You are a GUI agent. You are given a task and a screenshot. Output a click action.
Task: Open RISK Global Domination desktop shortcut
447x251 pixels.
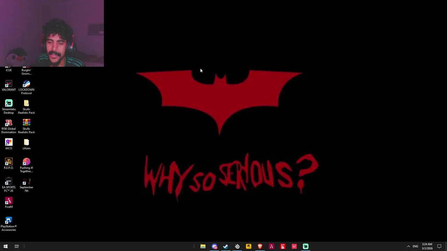[x=9, y=126]
